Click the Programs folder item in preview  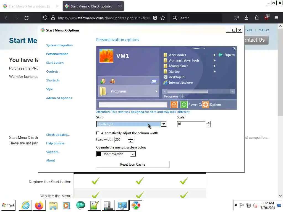click(x=129, y=91)
